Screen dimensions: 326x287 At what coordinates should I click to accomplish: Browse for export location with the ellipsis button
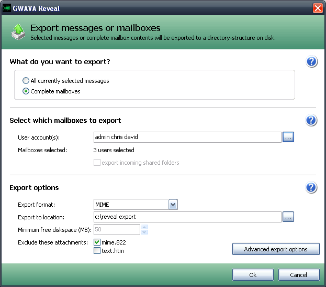[x=288, y=217]
